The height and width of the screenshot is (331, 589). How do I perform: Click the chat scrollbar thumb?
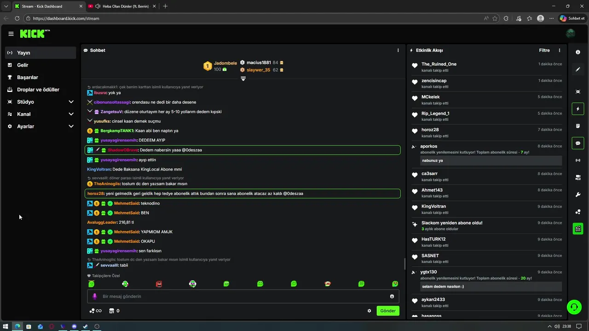pyautogui.click(x=404, y=263)
